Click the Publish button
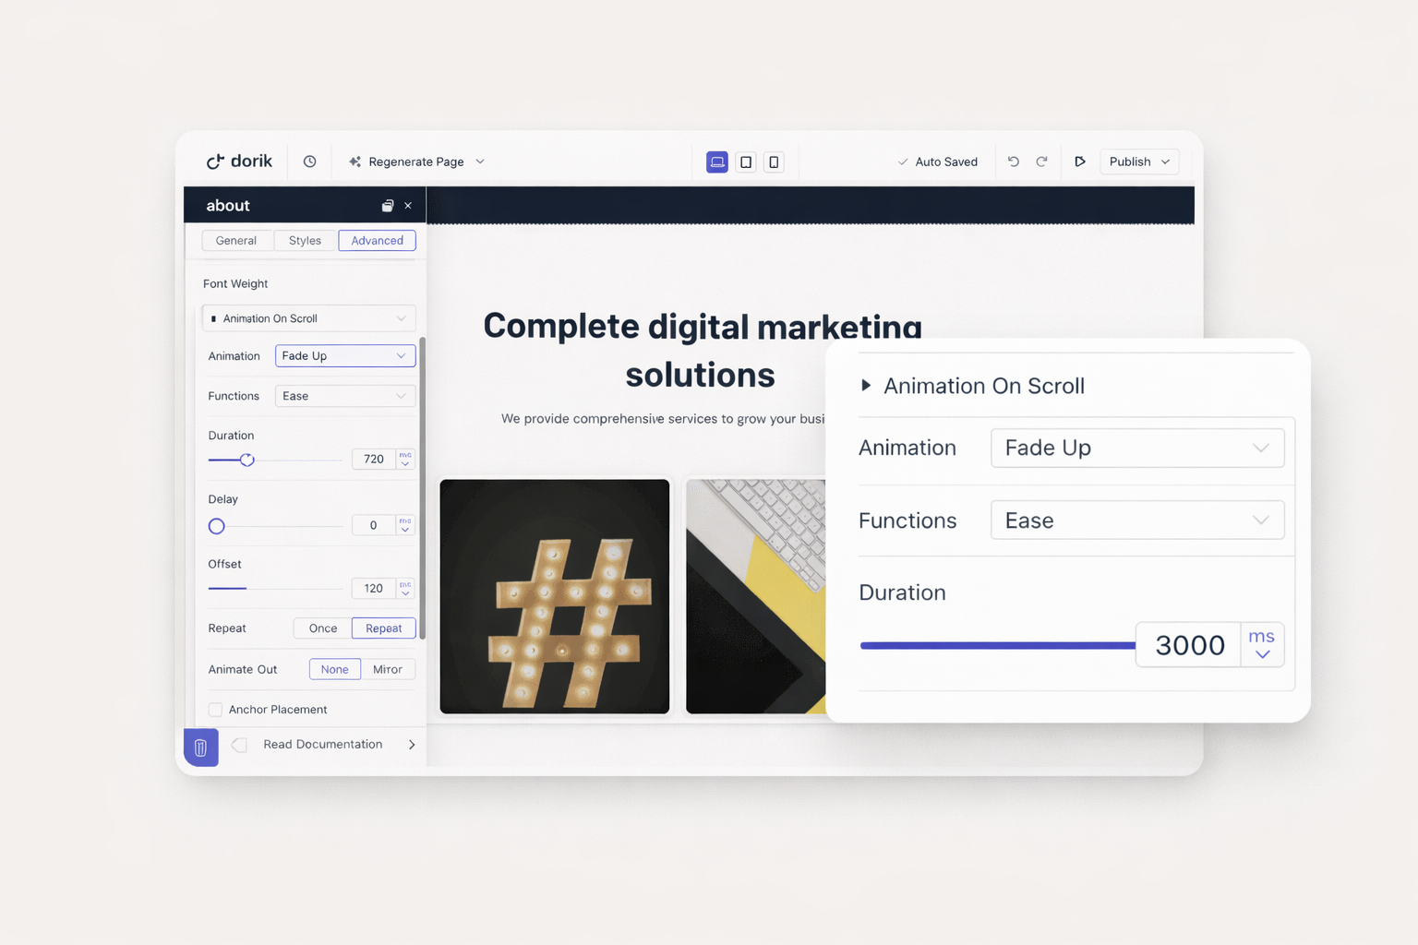The image size is (1418, 945). (1138, 161)
